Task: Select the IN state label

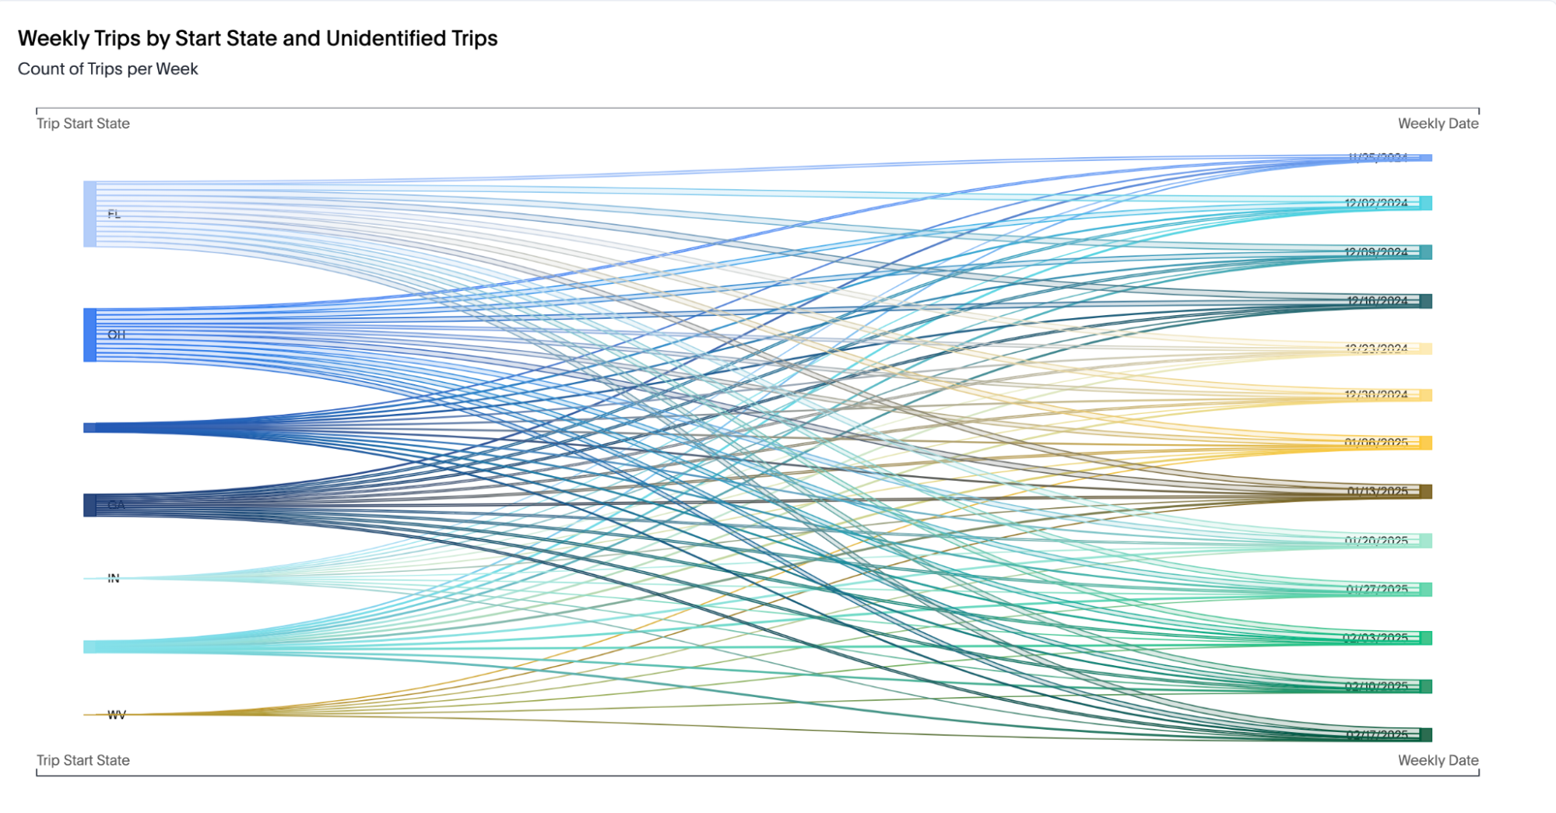Action: pos(114,578)
